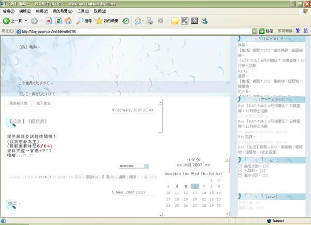Click the 迴響(0) comments link
Viewport: 311px width, 225px height.
pyautogui.click(x=92, y=177)
